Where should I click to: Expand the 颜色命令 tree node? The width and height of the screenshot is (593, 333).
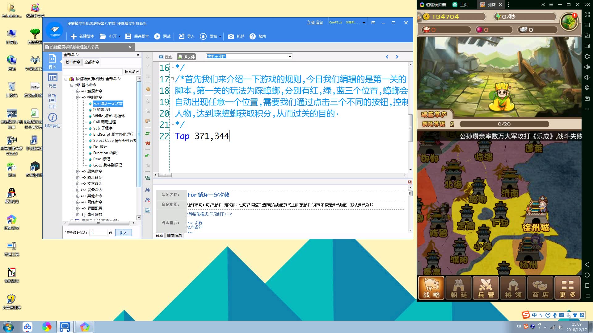pos(78,171)
